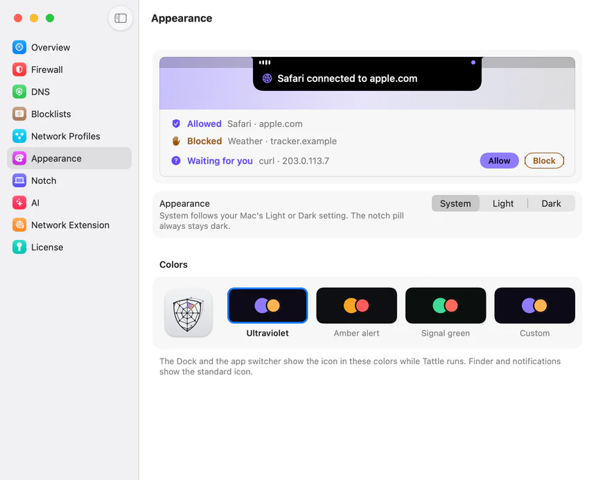Click the System follows your Mac's description text
Screen dimensions: 596x480
281,221
